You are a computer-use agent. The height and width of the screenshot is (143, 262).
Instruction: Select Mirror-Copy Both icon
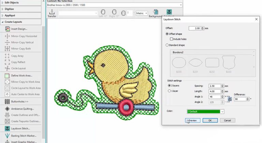pos(7,48)
